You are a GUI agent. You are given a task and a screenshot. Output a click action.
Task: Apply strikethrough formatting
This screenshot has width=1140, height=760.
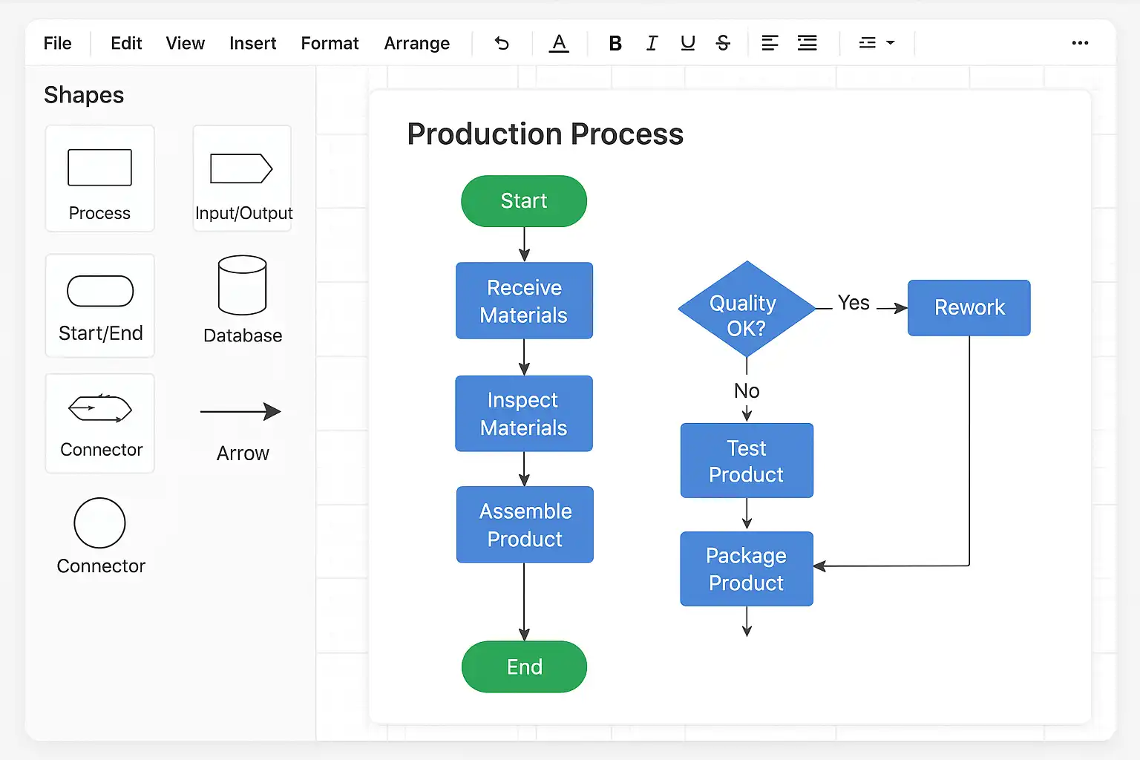(723, 44)
